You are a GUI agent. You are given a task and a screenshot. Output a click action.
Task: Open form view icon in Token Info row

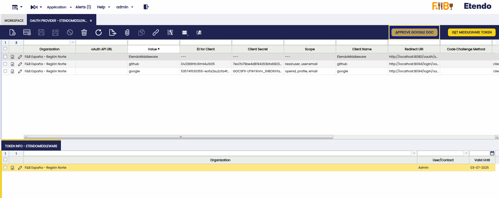pos(12,168)
